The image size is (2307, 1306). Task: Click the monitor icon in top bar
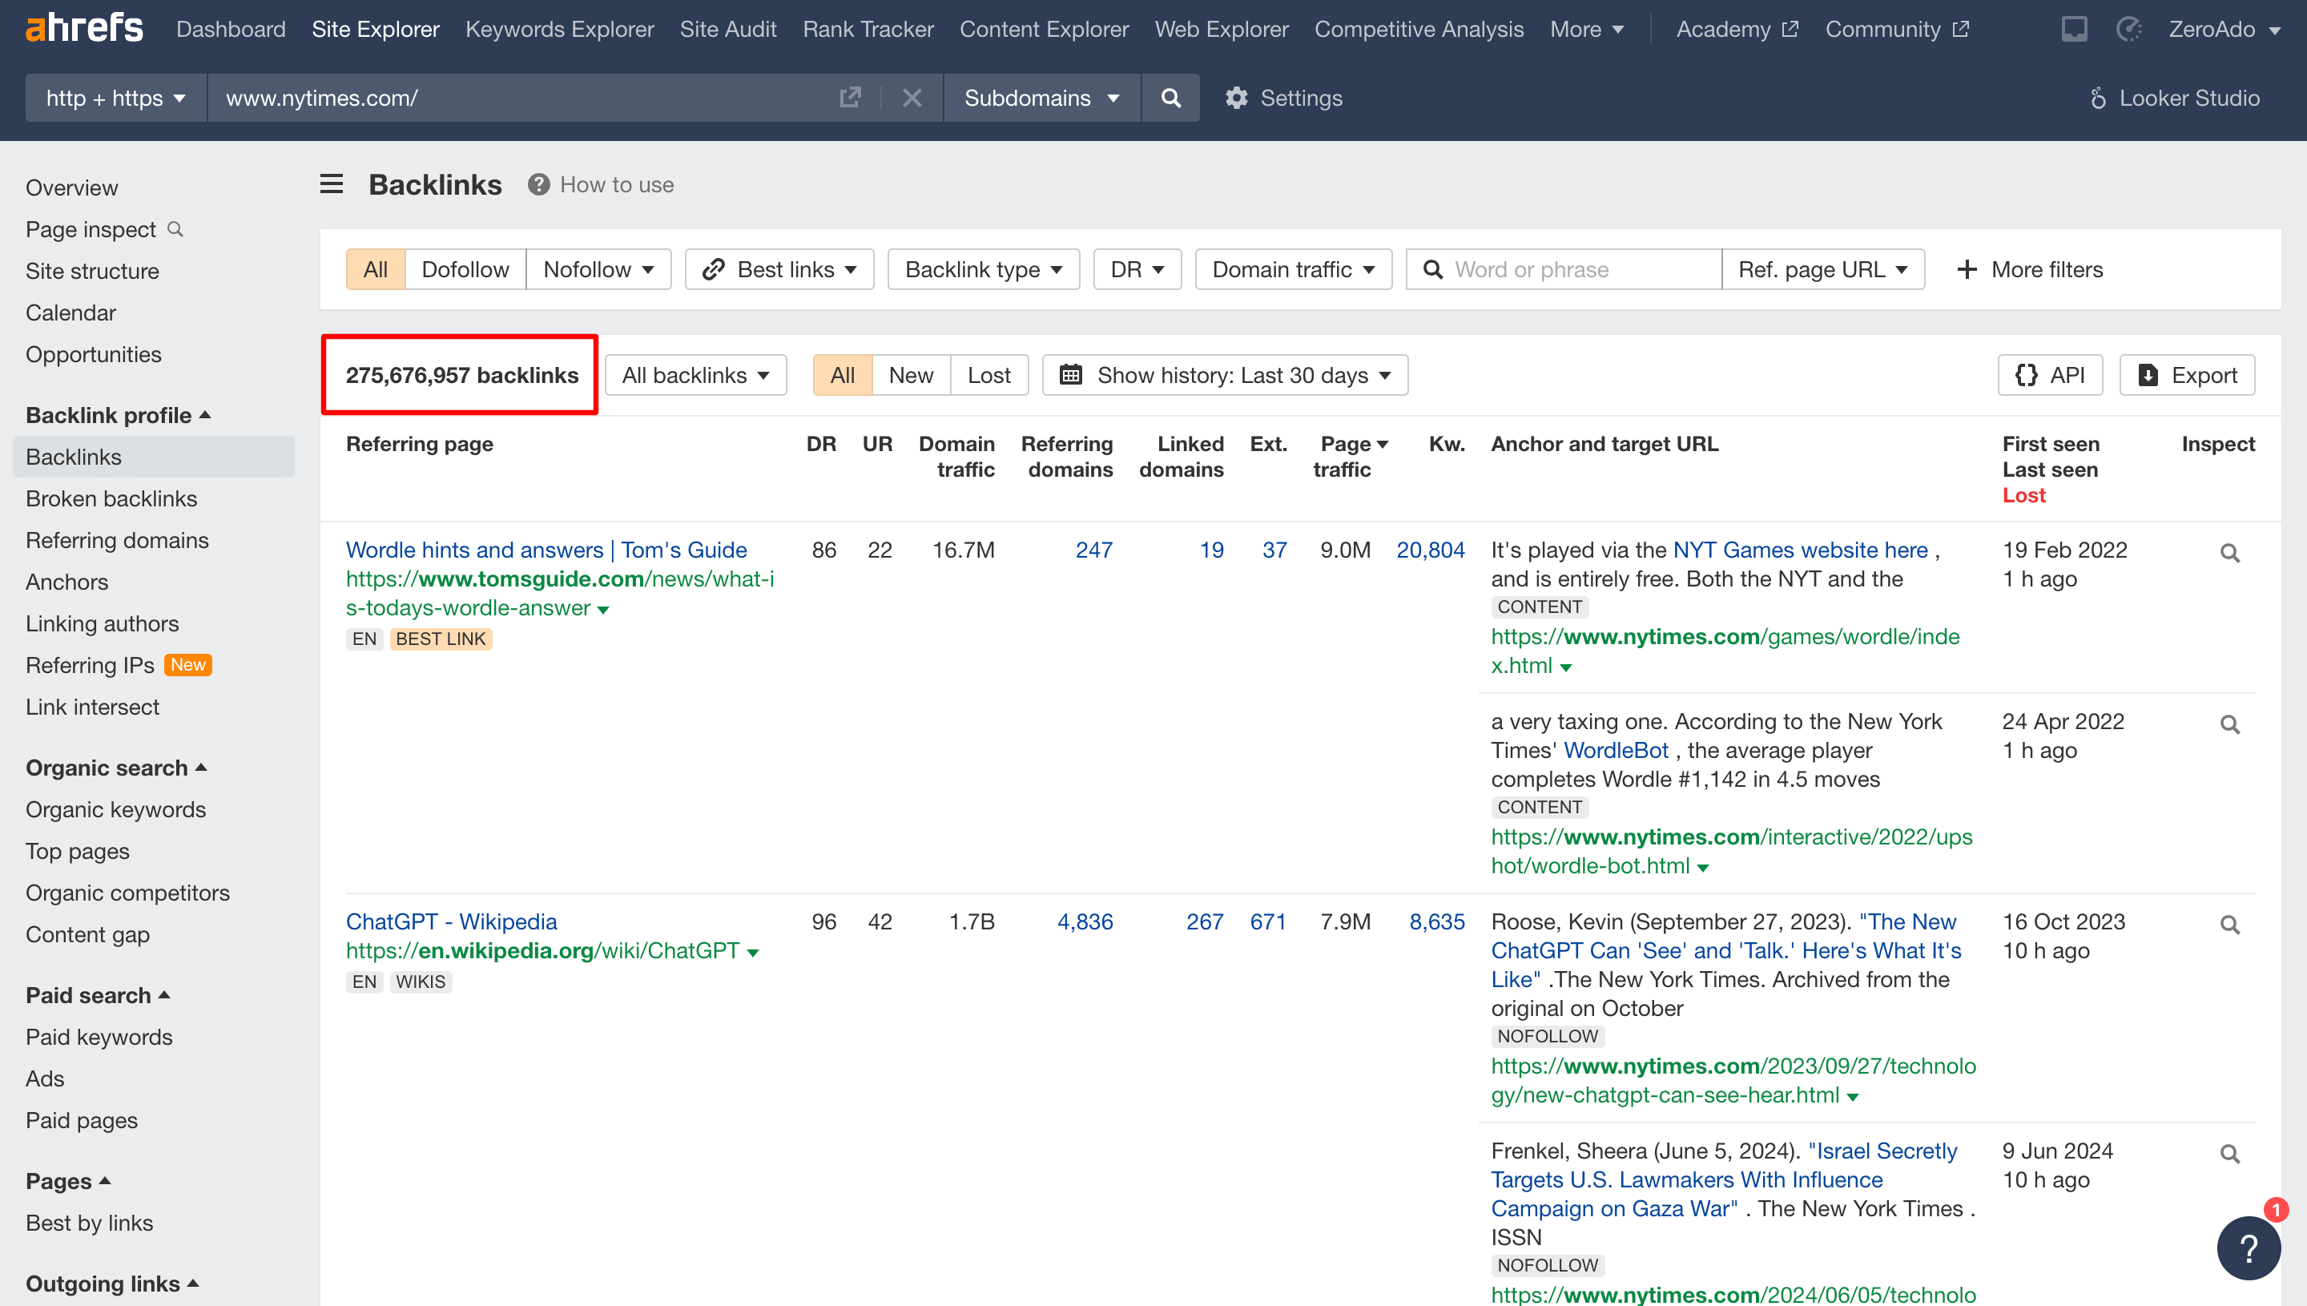pyautogui.click(x=2075, y=30)
